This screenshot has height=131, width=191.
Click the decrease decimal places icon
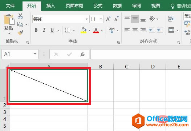tap(187, 33)
